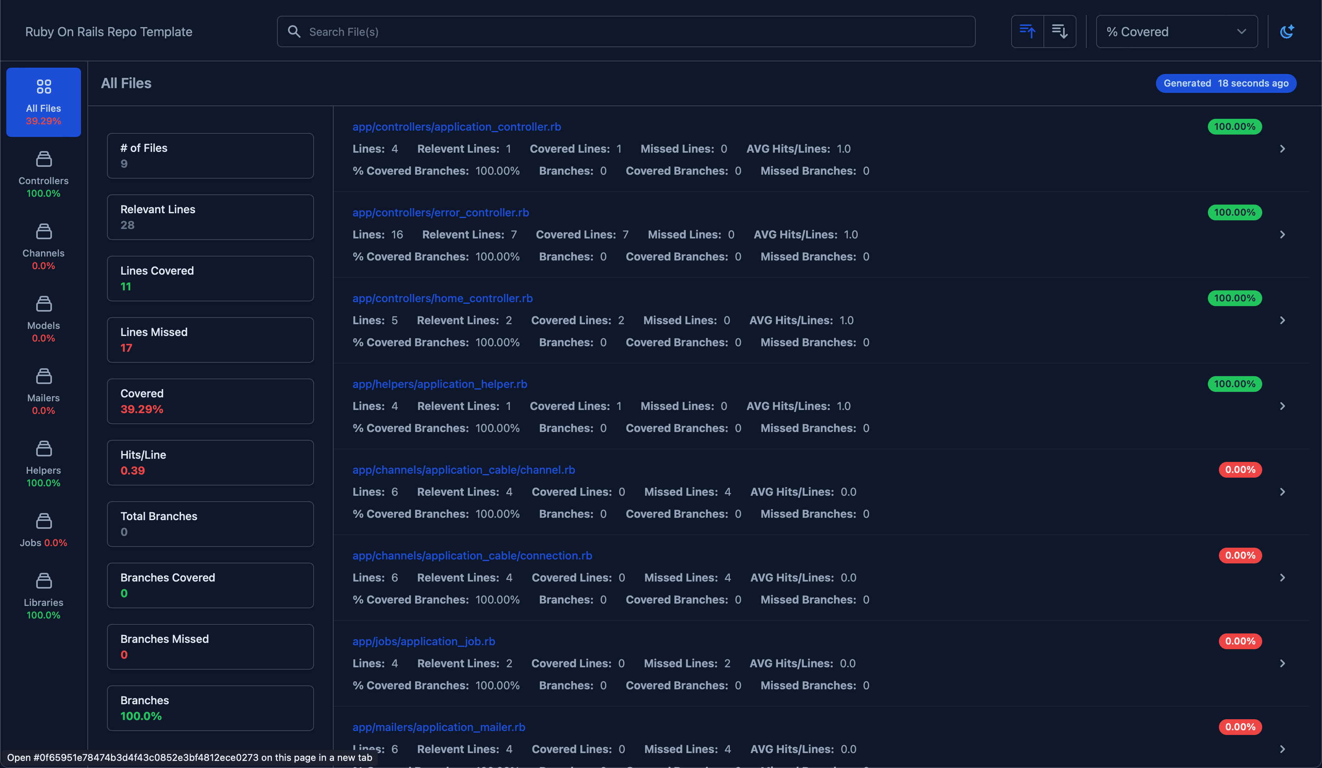
Task: Click the 0.00% badge for connection.rb
Action: 1240,555
